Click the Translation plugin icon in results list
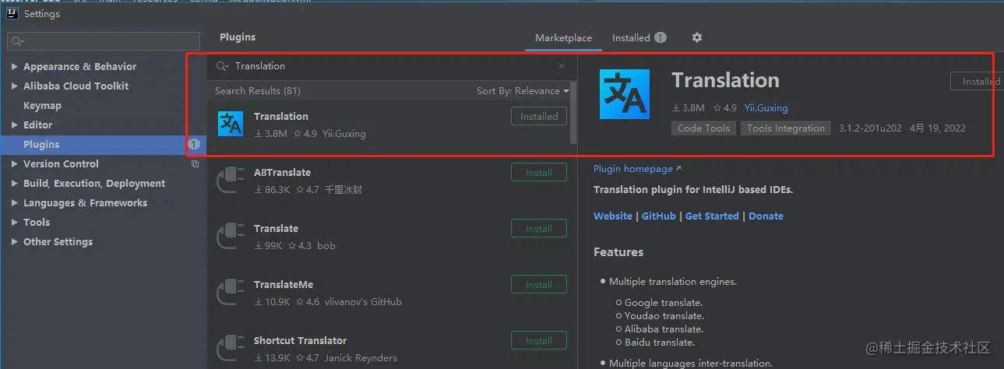Screen dimensions: 1004x369 pyautogui.click(x=231, y=124)
